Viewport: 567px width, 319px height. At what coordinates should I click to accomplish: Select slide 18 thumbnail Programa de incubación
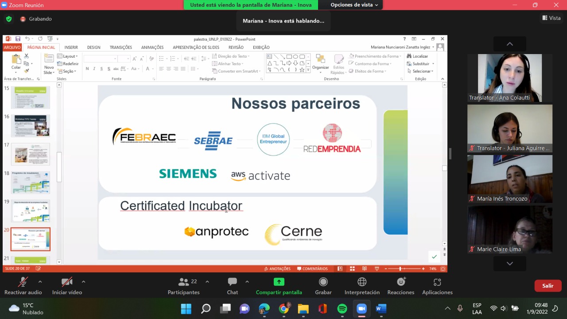click(31, 183)
